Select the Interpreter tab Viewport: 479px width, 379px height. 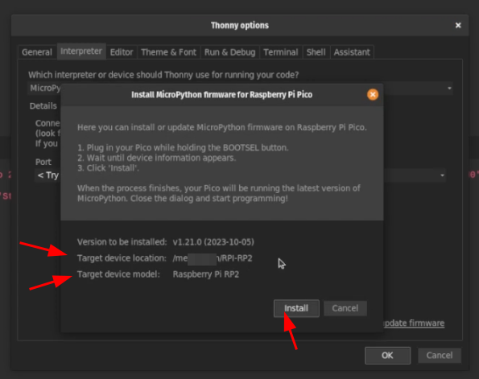(81, 51)
